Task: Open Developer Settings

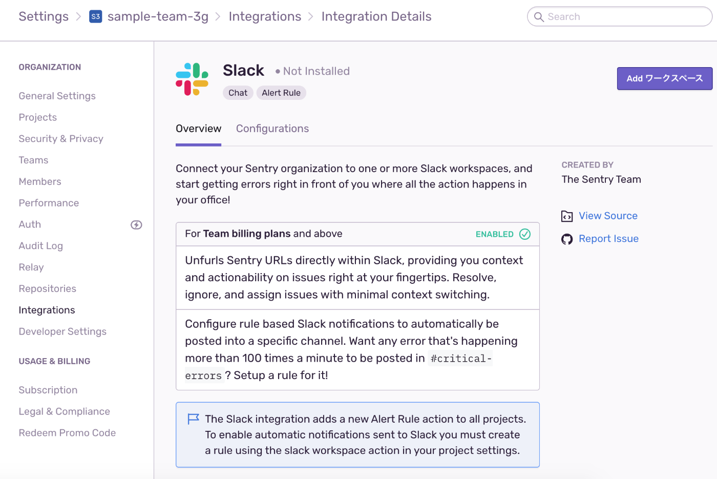Action: 62,331
